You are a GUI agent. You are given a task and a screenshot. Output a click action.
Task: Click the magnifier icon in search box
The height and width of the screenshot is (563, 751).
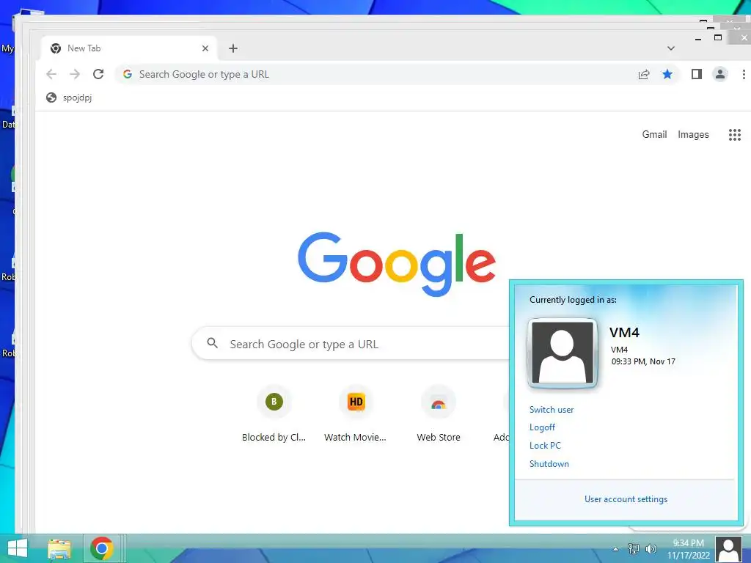(x=212, y=343)
